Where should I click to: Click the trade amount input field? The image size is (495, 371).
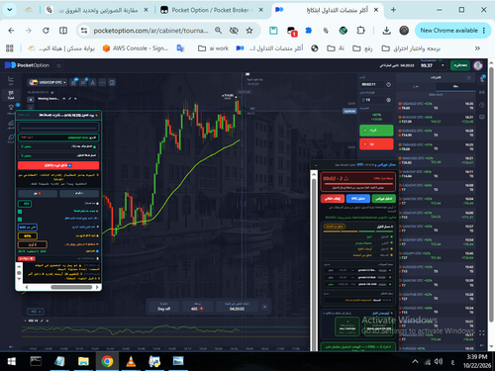373,100
